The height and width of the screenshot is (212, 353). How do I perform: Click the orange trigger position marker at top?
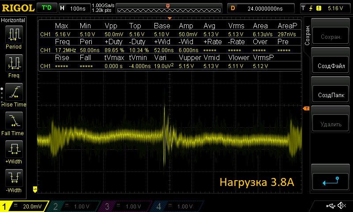tap(168, 6)
